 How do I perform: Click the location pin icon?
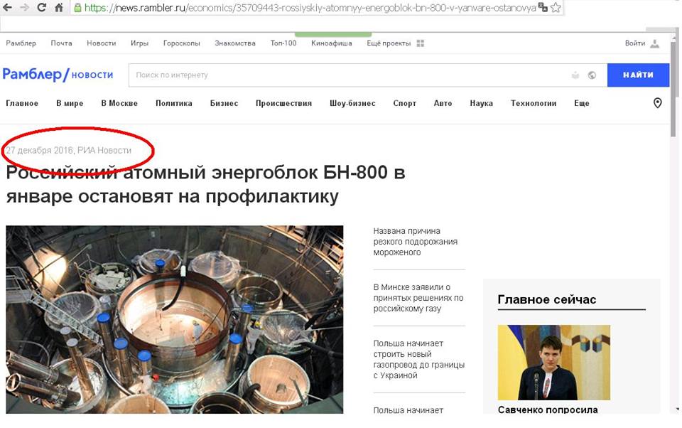[658, 103]
